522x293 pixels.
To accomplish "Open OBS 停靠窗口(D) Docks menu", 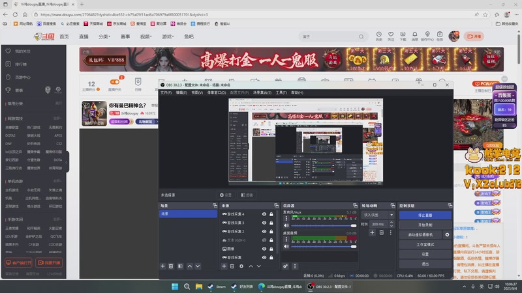I will pyautogui.click(x=217, y=92).
